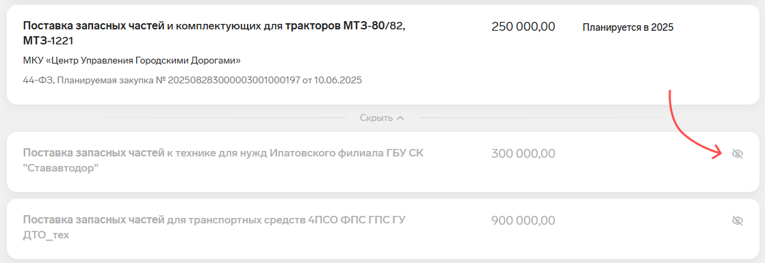Open hidden 4ПСО ФПС ГПС ГУ procurement title

(214, 227)
